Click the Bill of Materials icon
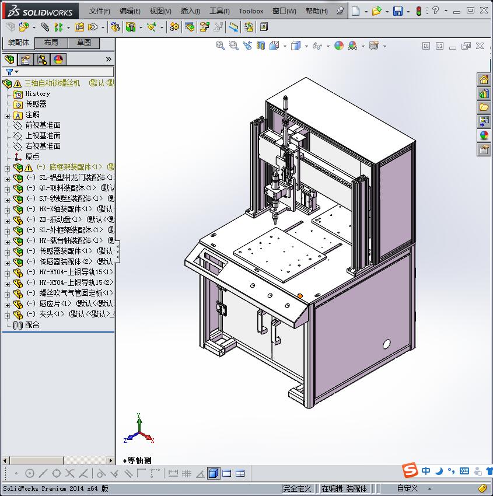 (x=190, y=27)
